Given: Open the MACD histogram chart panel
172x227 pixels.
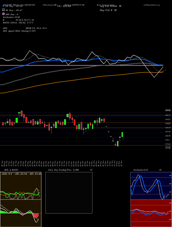Looking at the screenshot, I should [x=21, y=213].
